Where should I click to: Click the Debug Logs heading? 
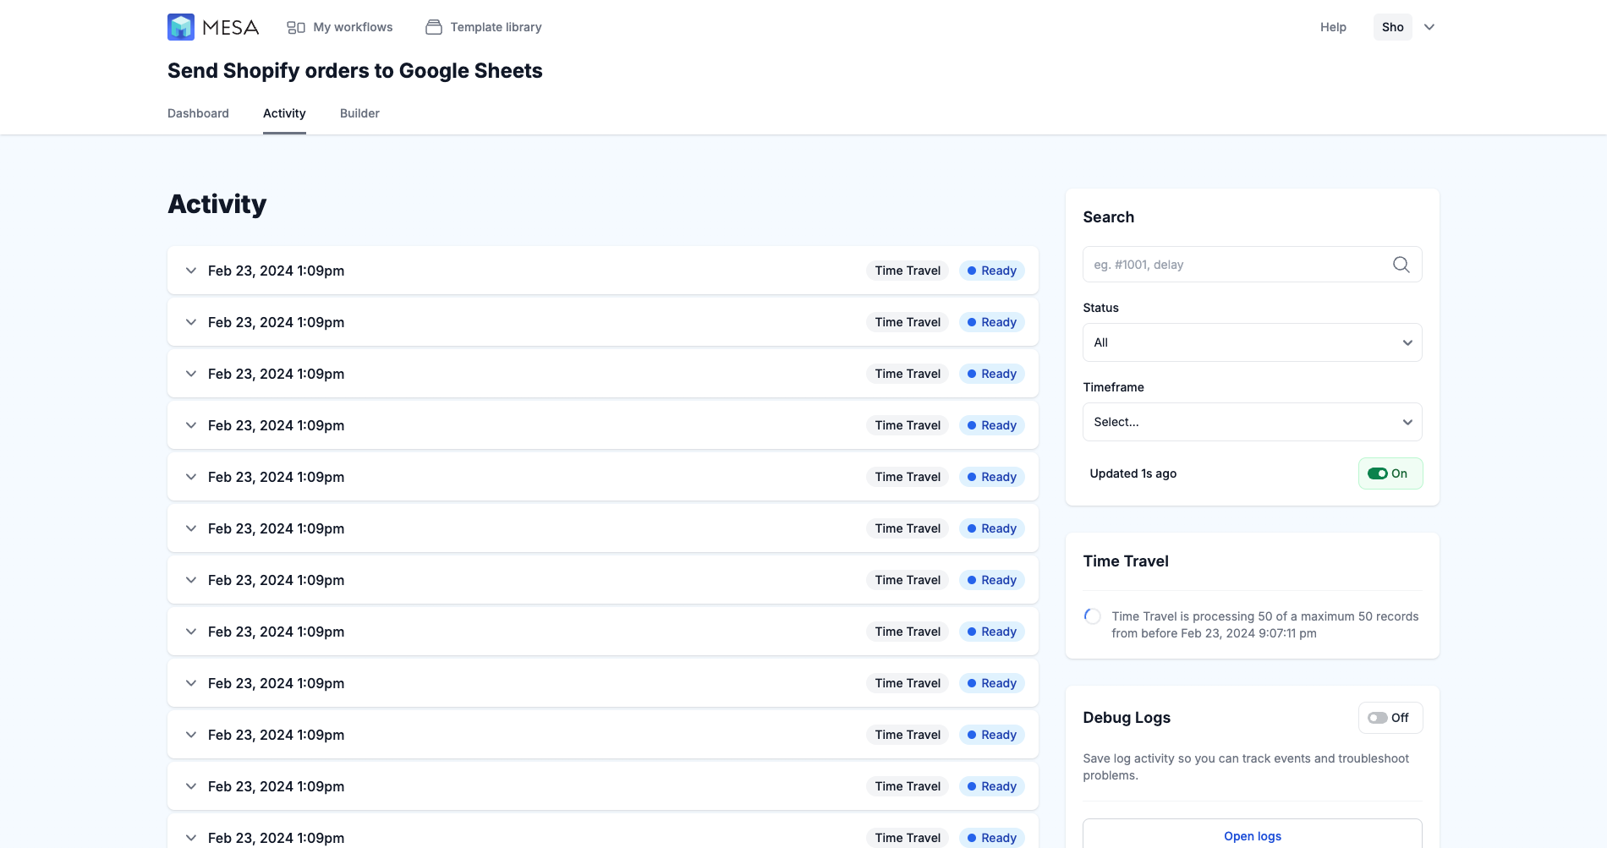click(1127, 718)
